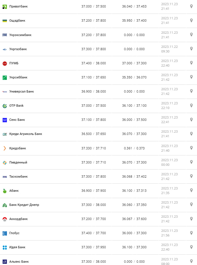
Task: Open map location pin for Приватбанк
Action: pyautogui.click(x=191, y=6)
